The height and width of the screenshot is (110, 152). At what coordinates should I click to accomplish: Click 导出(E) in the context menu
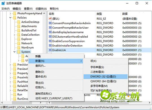point(56,83)
